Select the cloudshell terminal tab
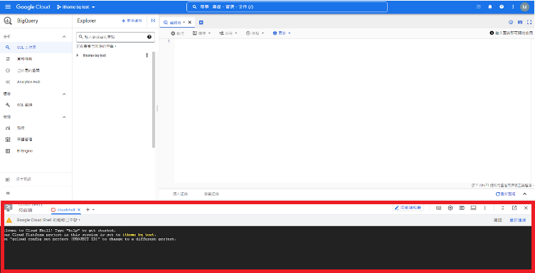This screenshot has height=273, width=535. (65, 210)
